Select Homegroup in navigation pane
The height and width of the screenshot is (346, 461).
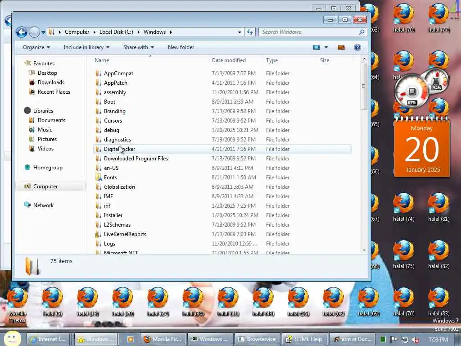point(48,168)
